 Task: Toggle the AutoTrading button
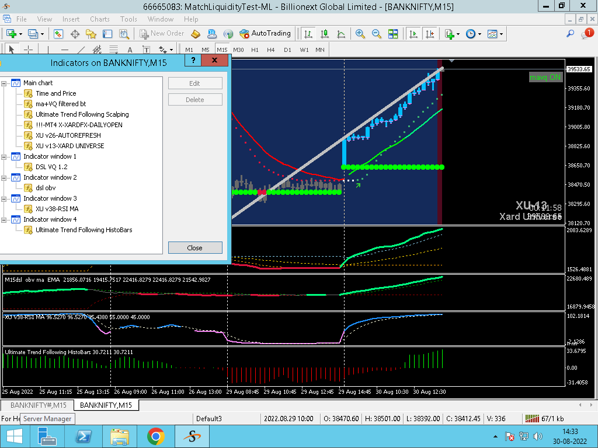pyautogui.click(x=265, y=34)
